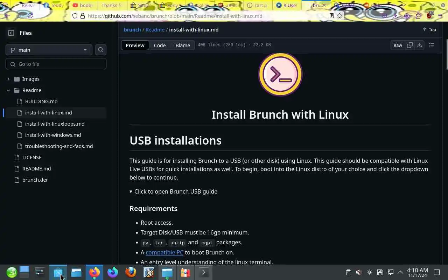Open uBlock Origin toolbar icon with badge
The image size is (448, 280).
(x=429, y=15)
